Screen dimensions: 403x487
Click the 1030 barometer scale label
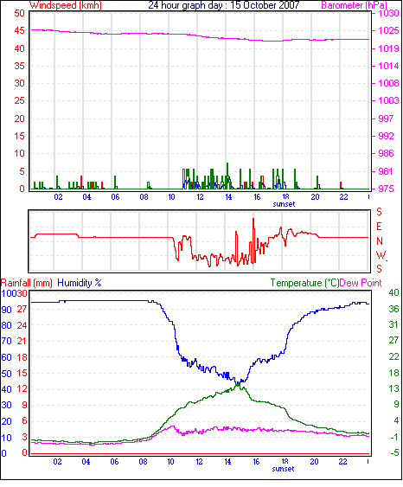tap(388, 13)
